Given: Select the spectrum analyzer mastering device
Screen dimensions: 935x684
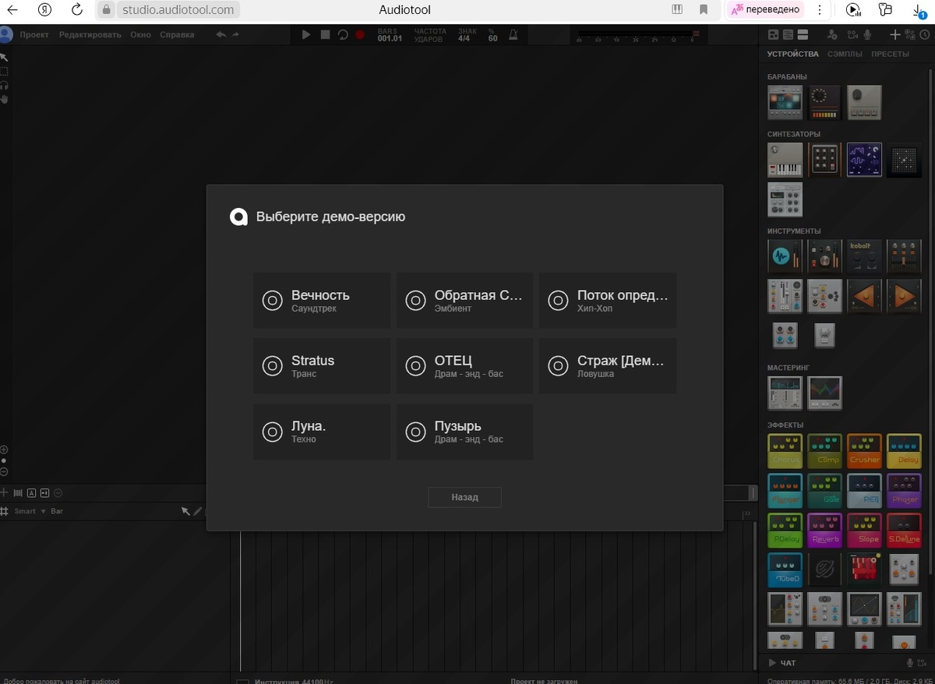Looking at the screenshot, I should pos(825,393).
